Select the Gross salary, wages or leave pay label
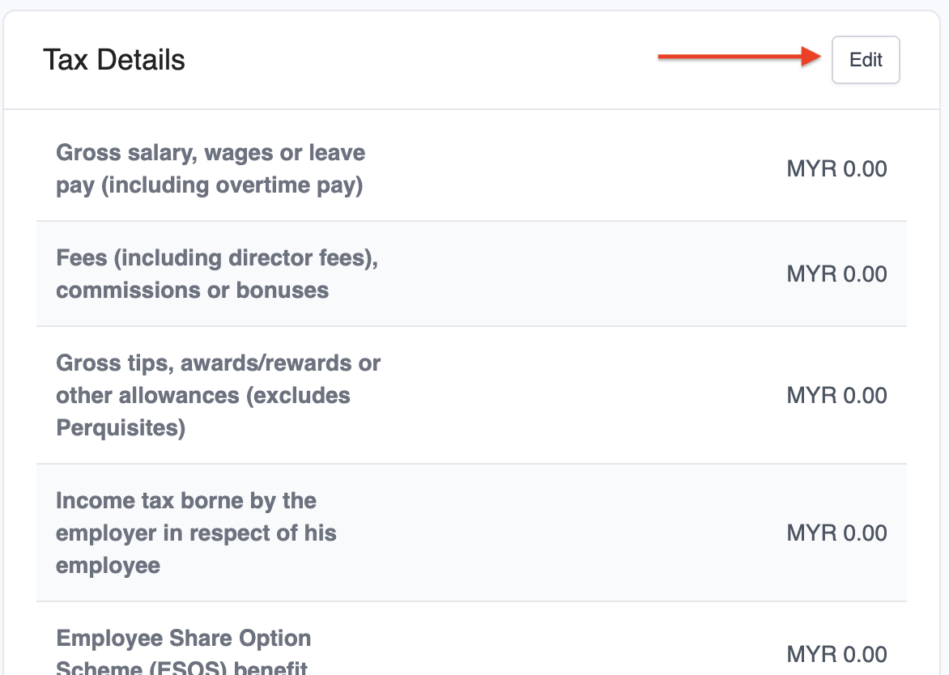The width and height of the screenshot is (949, 675). point(211,168)
